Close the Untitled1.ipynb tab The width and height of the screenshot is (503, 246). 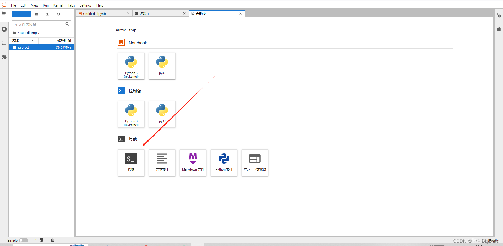[128, 14]
